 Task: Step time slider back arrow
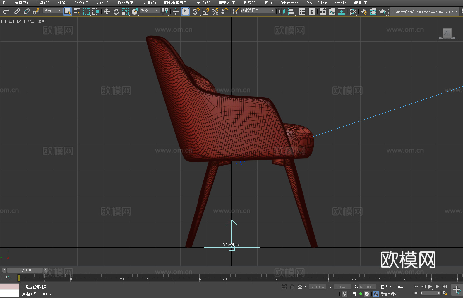(4, 270)
